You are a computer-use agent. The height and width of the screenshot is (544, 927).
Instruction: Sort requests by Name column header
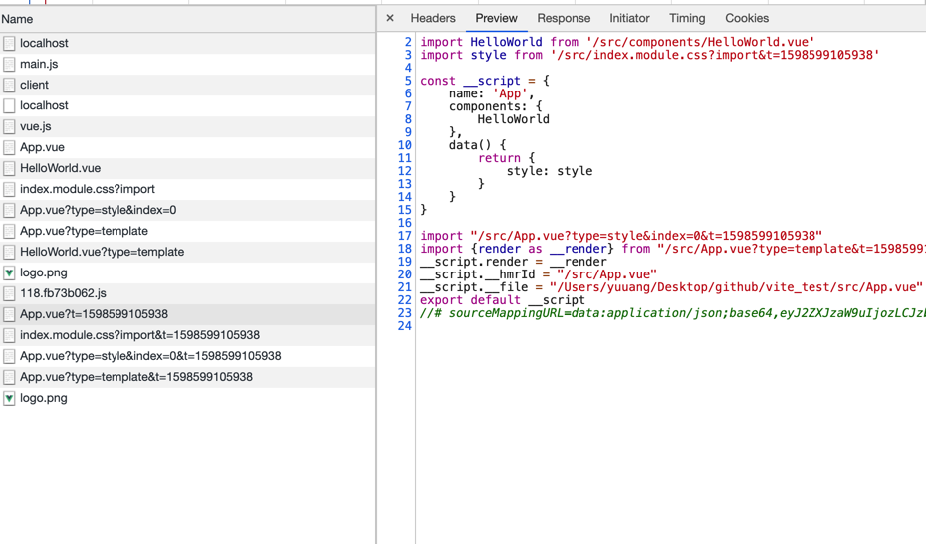pyautogui.click(x=17, y=19)
